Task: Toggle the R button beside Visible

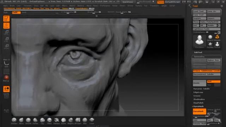Action: point(219,25)
